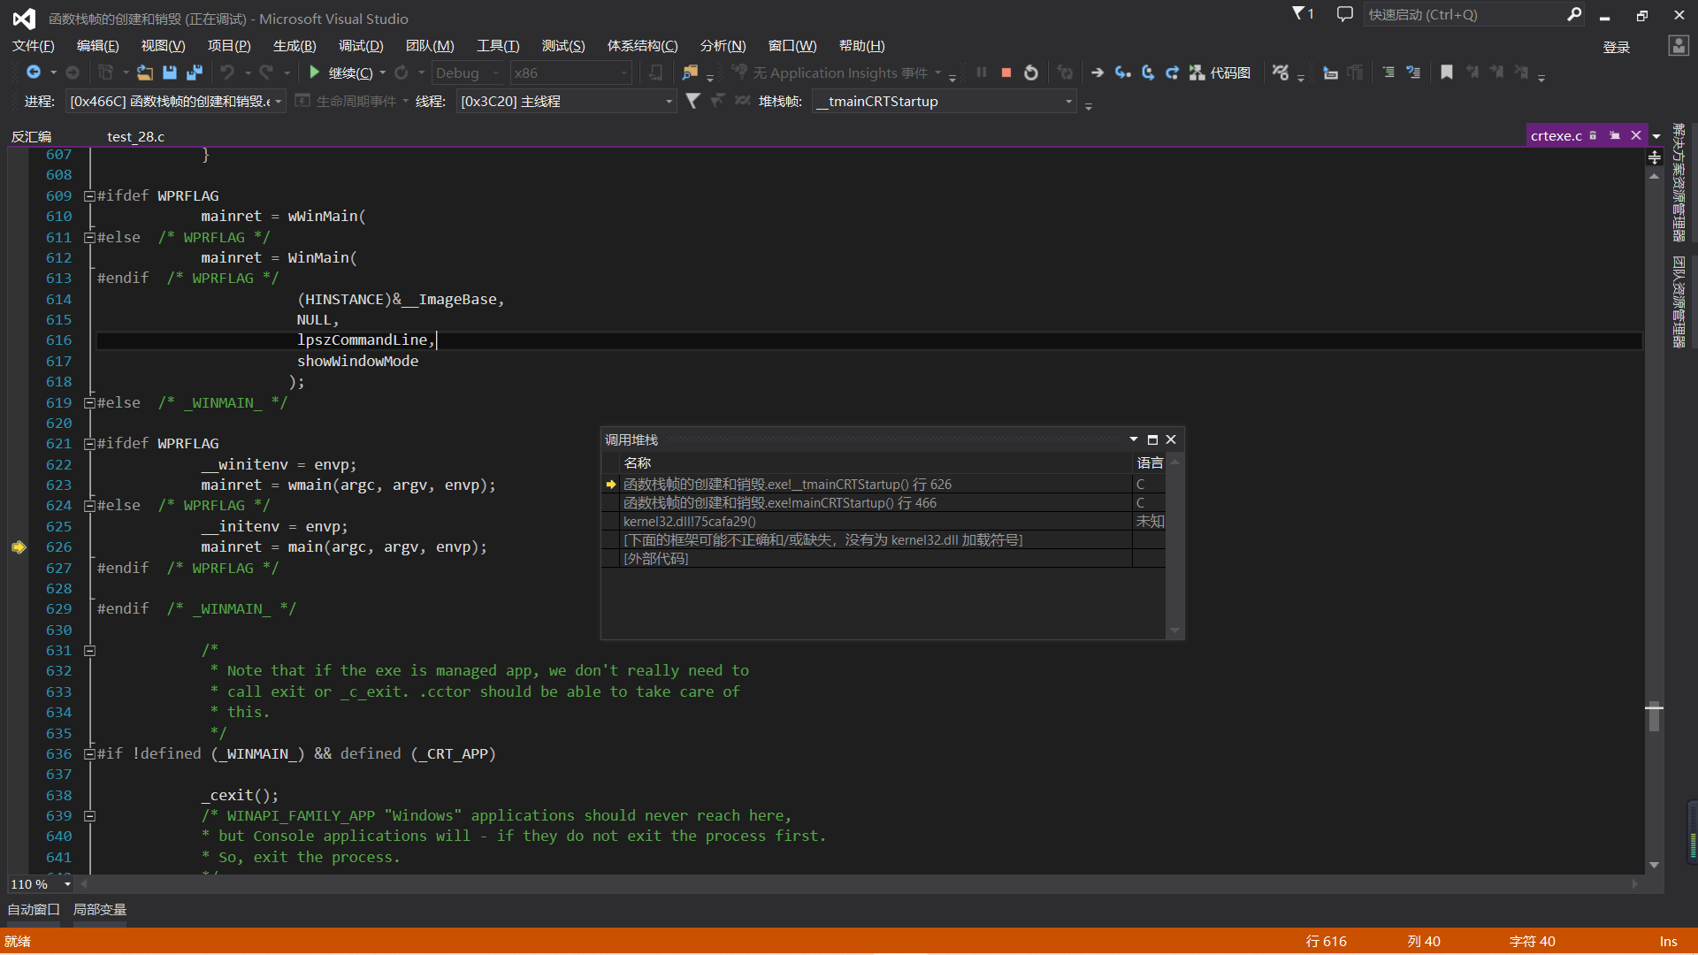
Task: Open the 代码图 code map button
Action: (1220, 73)
